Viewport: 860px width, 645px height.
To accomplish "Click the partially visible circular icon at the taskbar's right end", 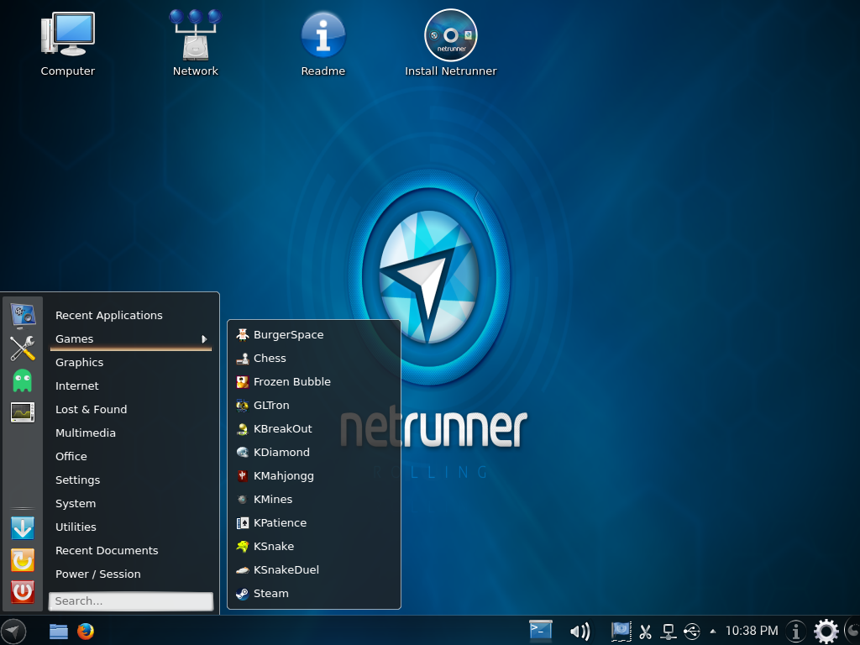I will click(x=853, y=632).
